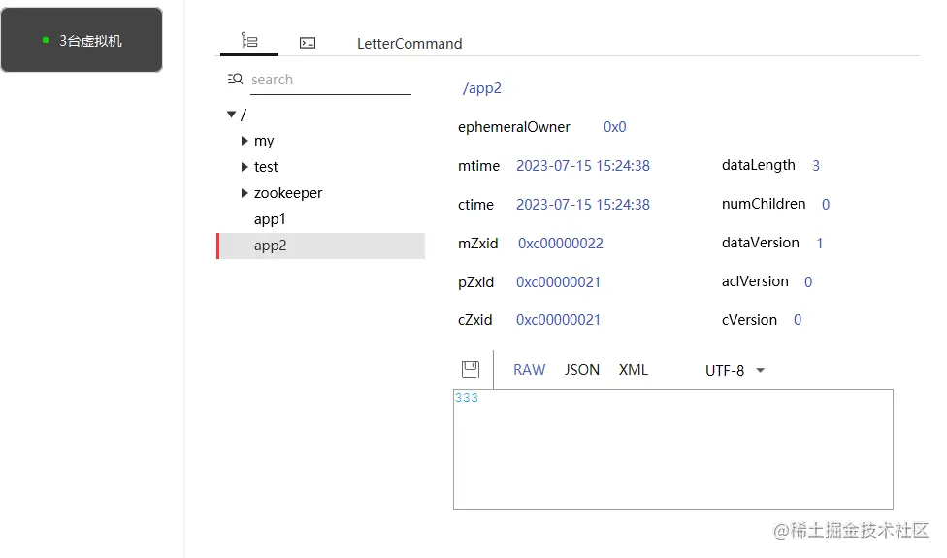
Task: Click the mtime value 2023-07-15 15:24:38
Action: tap(583, 166)
